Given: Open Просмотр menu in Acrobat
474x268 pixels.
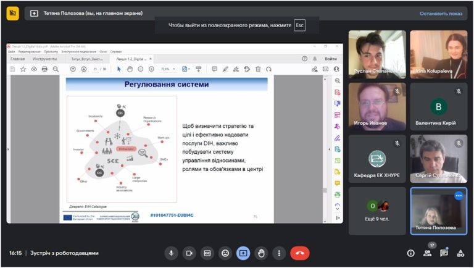Looking at the screenshot, I should [x=51, y=52].
